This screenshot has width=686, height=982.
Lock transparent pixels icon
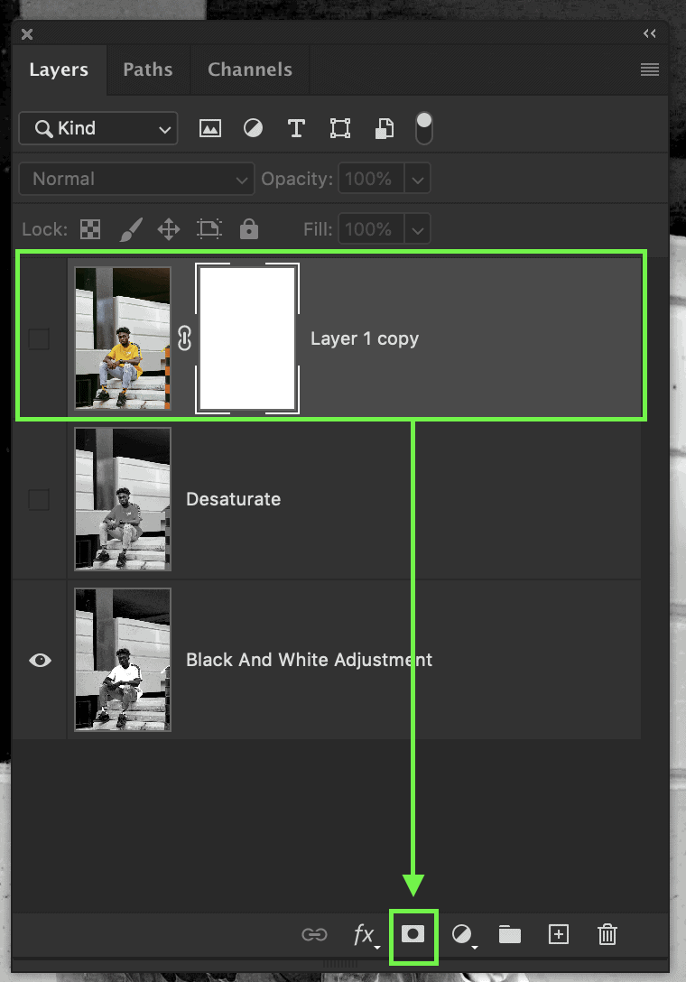(90, 229)
